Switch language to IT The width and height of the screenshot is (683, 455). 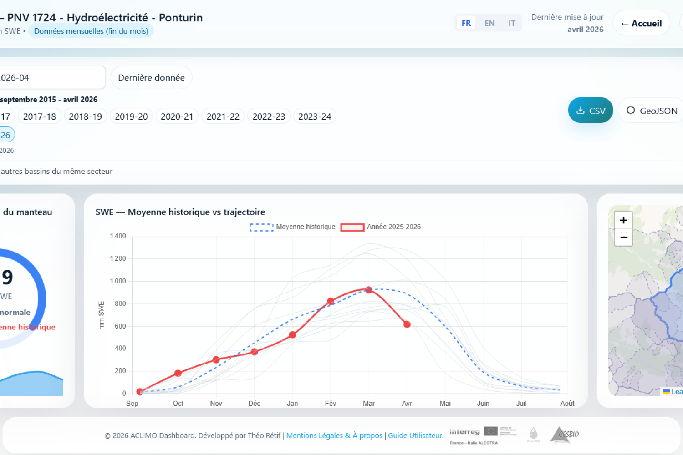512,23
